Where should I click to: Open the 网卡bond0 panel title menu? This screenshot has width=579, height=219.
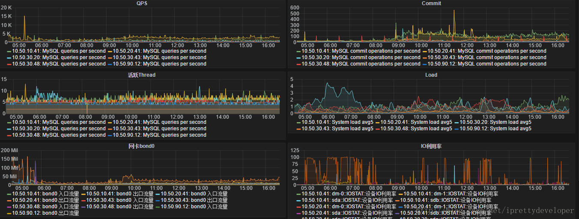tap(142, 146)
